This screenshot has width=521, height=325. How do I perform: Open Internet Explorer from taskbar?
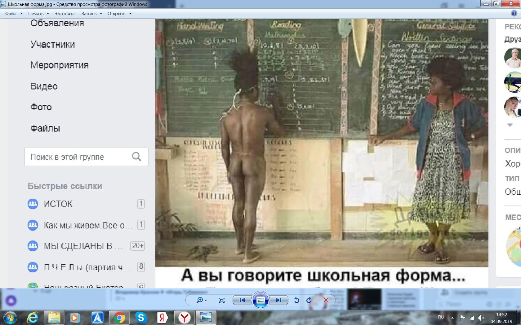(x=32, y=318)
